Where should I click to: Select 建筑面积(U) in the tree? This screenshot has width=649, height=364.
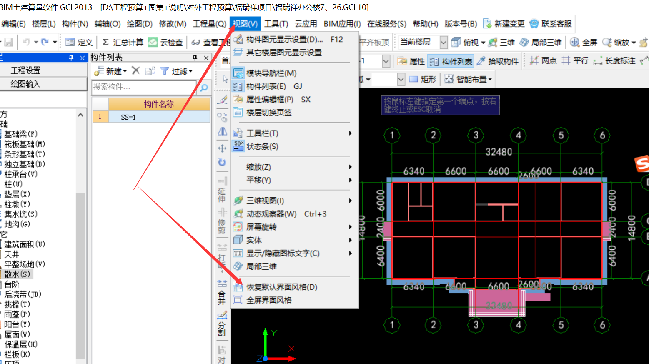point(25,244)
